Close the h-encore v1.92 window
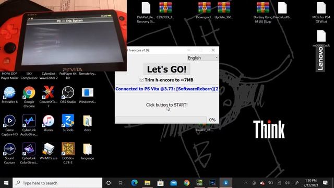 (213, 50)
